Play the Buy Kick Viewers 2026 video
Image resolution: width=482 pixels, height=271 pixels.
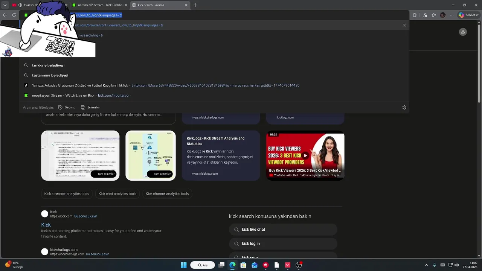305,155
